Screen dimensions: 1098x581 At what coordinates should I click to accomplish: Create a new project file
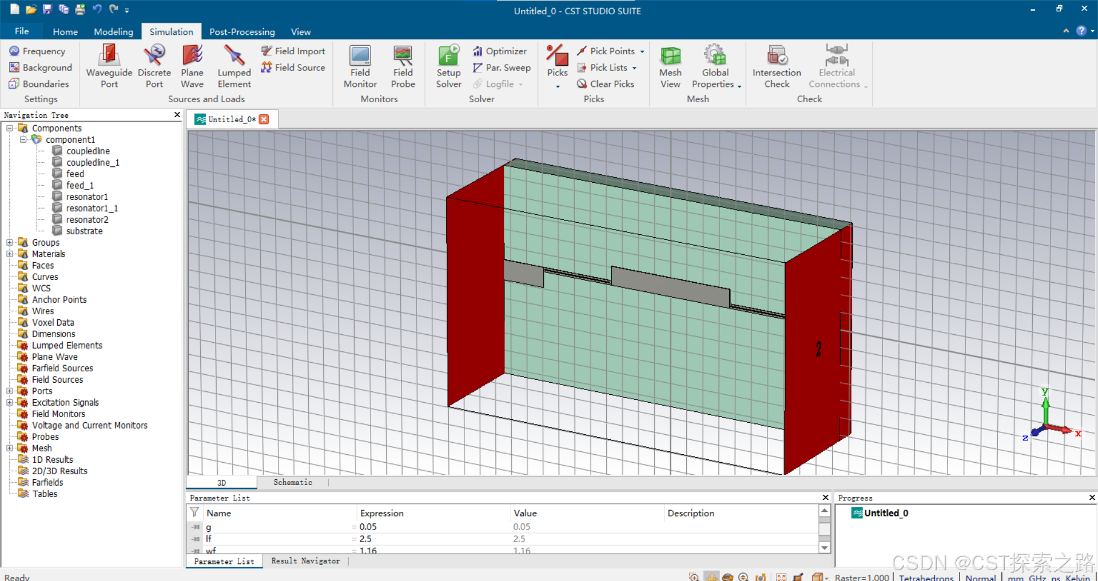(15, 9)
